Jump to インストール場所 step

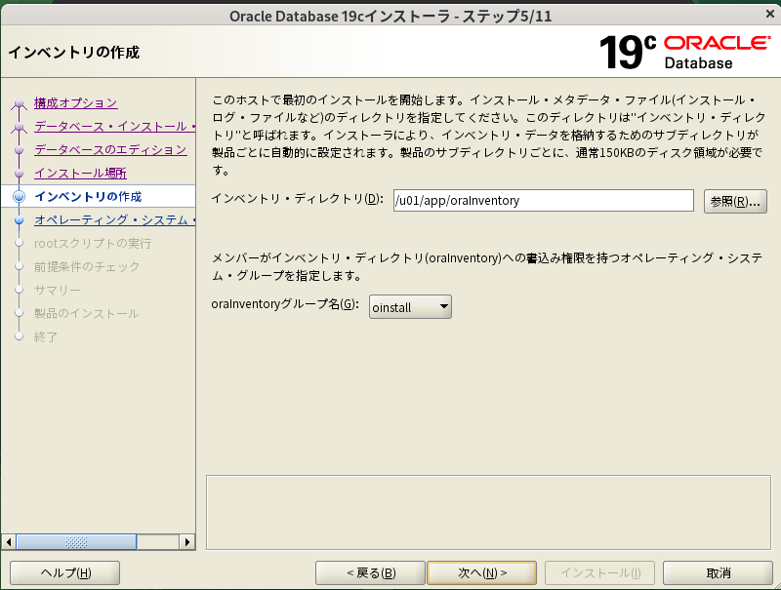80,174
